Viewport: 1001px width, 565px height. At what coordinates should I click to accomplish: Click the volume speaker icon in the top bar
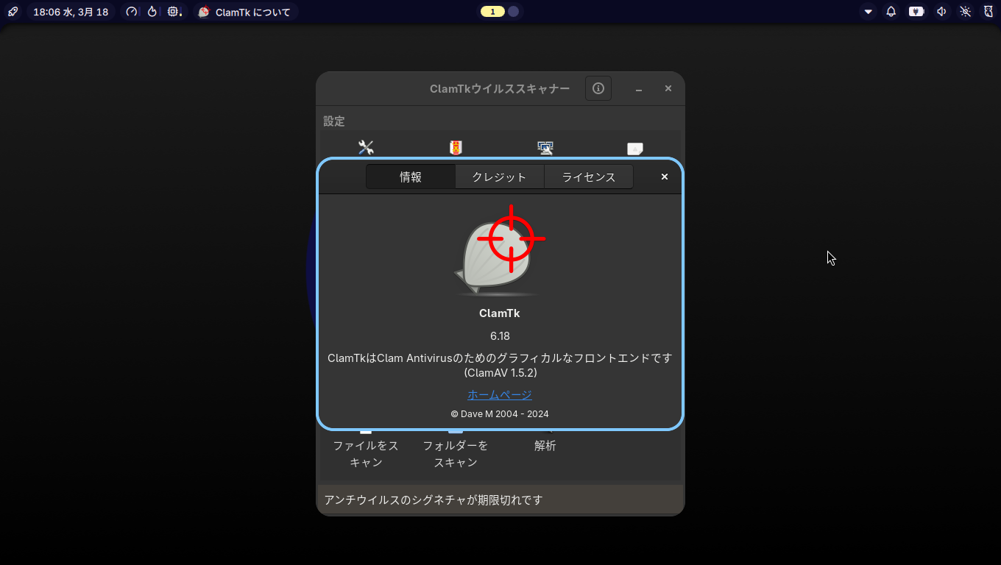click(941, 11)
